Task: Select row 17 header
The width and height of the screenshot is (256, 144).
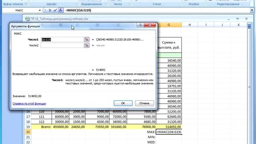Action: click(28, 117)
